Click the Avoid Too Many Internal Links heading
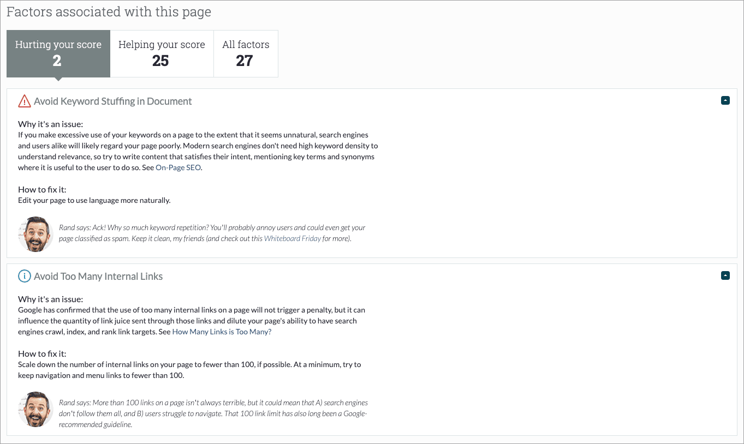 (98, 276)
